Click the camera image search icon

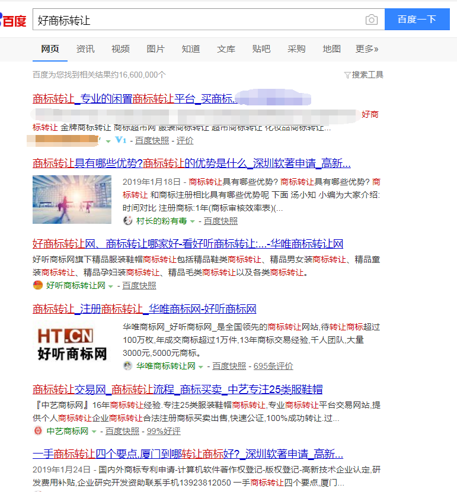(371, 20)
